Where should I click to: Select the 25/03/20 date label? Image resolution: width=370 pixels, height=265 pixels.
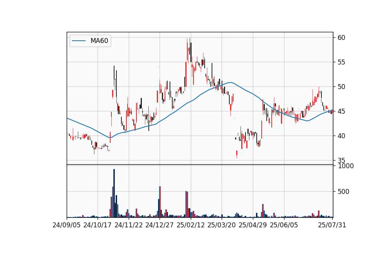(x=221, y=225)
